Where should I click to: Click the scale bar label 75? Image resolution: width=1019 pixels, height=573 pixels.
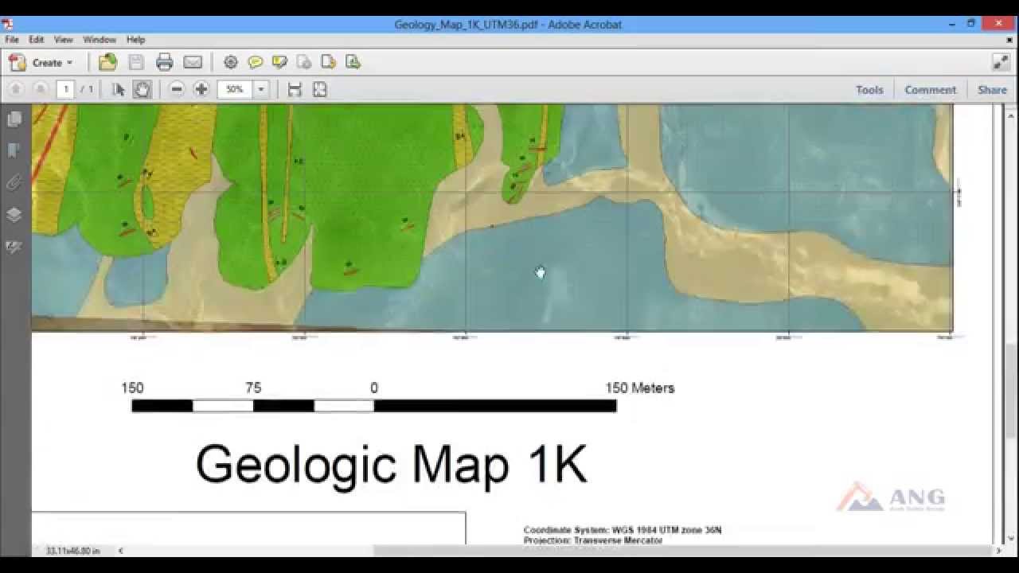[253, 388]
